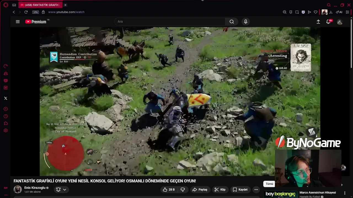Open GX Control speedometer in sidebar
Viewport: 353px width, 198px height.
tap(6, 66)
